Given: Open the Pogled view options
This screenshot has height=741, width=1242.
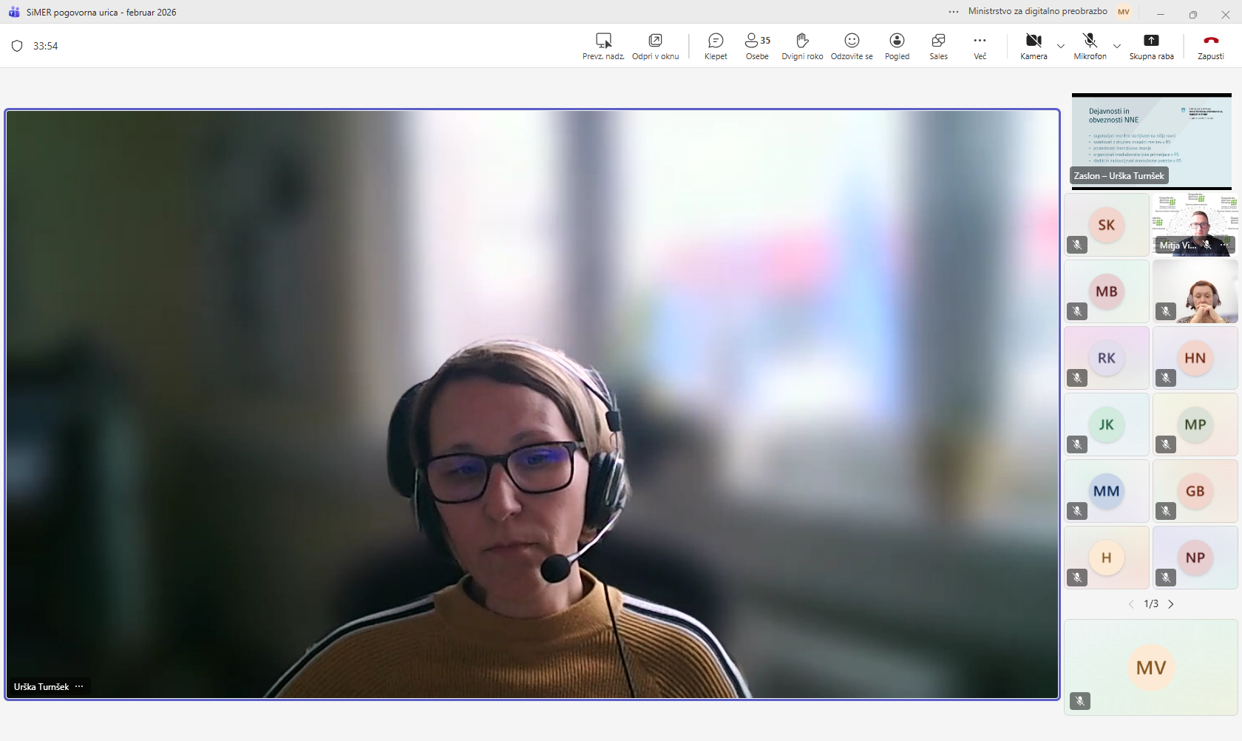Looking at the screenshot, I should click(897, 46).
